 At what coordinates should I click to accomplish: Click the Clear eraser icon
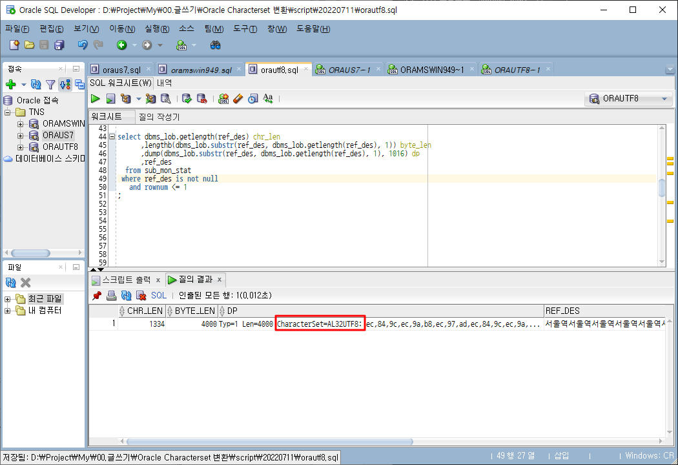(238, 99)
